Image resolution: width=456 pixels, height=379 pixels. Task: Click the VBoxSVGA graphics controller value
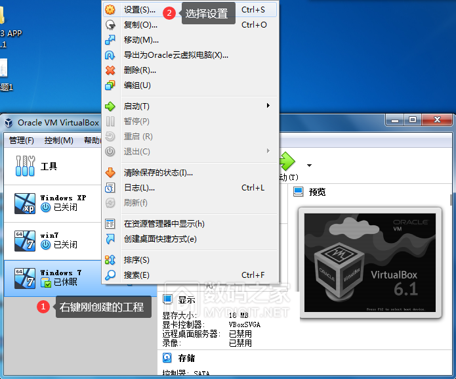[245, 324]
